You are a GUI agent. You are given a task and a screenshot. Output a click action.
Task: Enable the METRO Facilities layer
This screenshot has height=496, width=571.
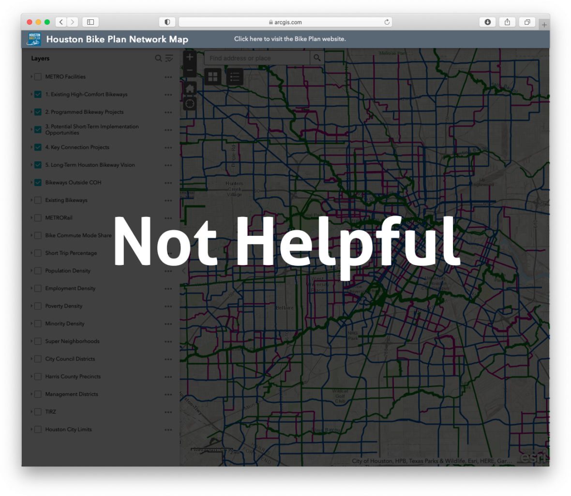[x=38, y=77]
